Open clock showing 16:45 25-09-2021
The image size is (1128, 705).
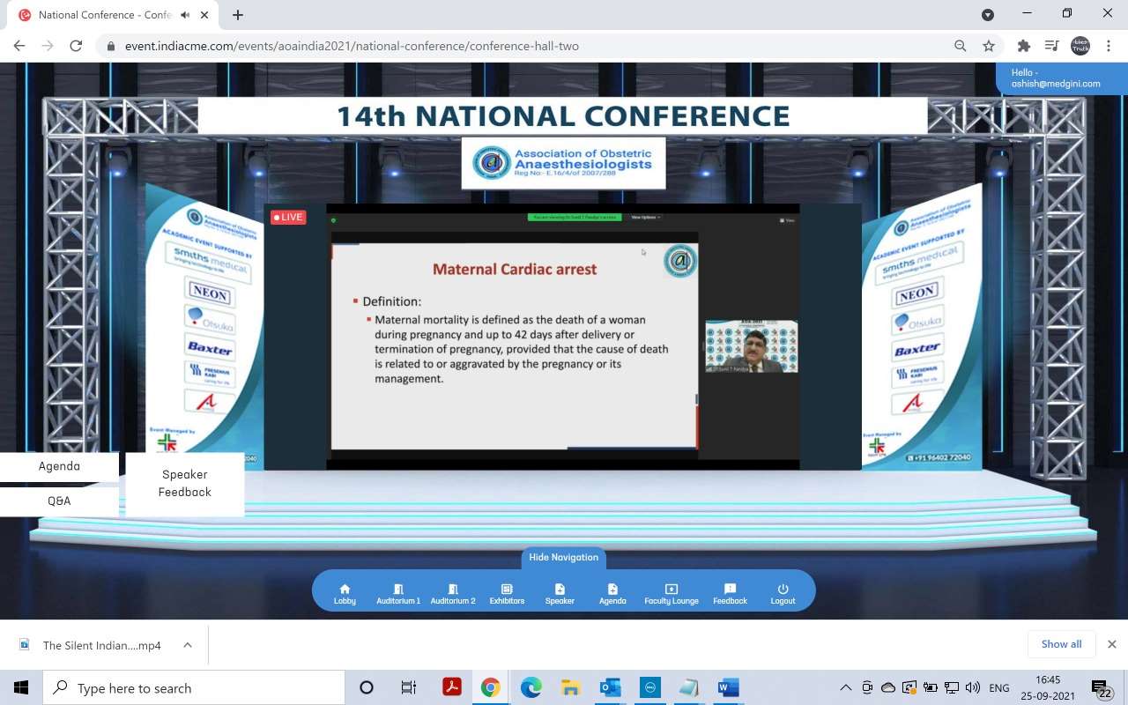[1049, 687]
